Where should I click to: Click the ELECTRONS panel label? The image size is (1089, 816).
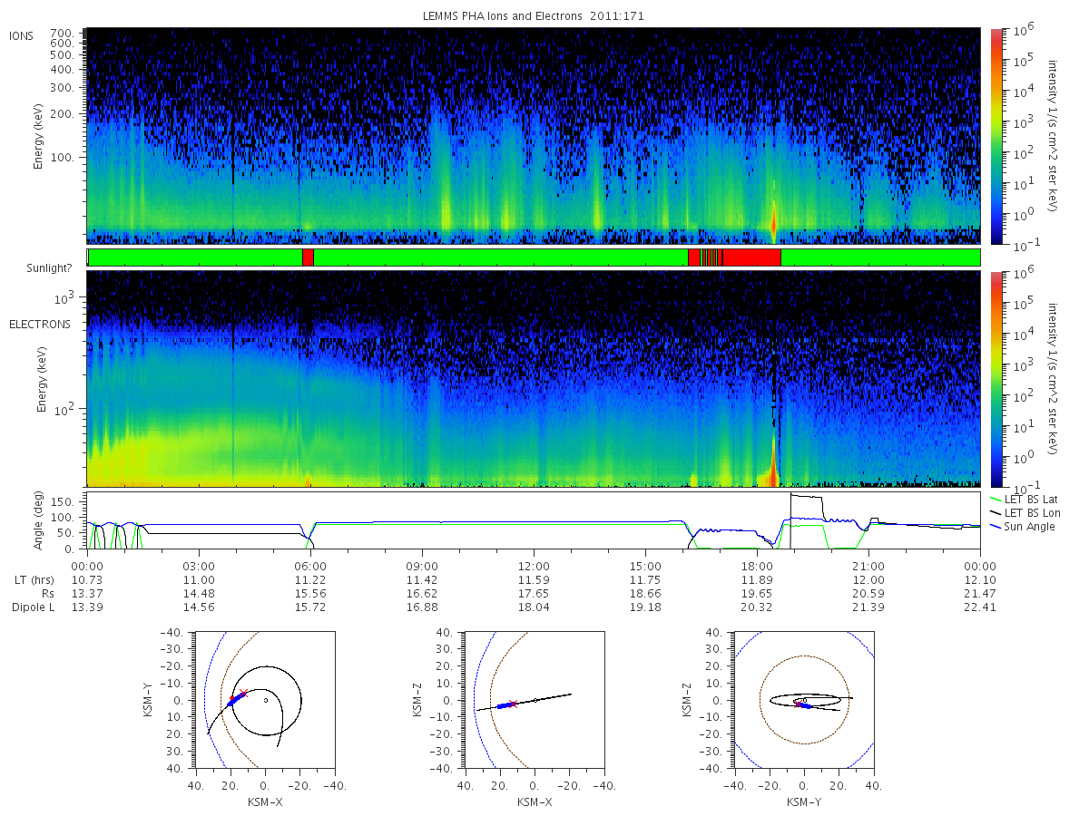pyautogui.click(x=39, y=324)
